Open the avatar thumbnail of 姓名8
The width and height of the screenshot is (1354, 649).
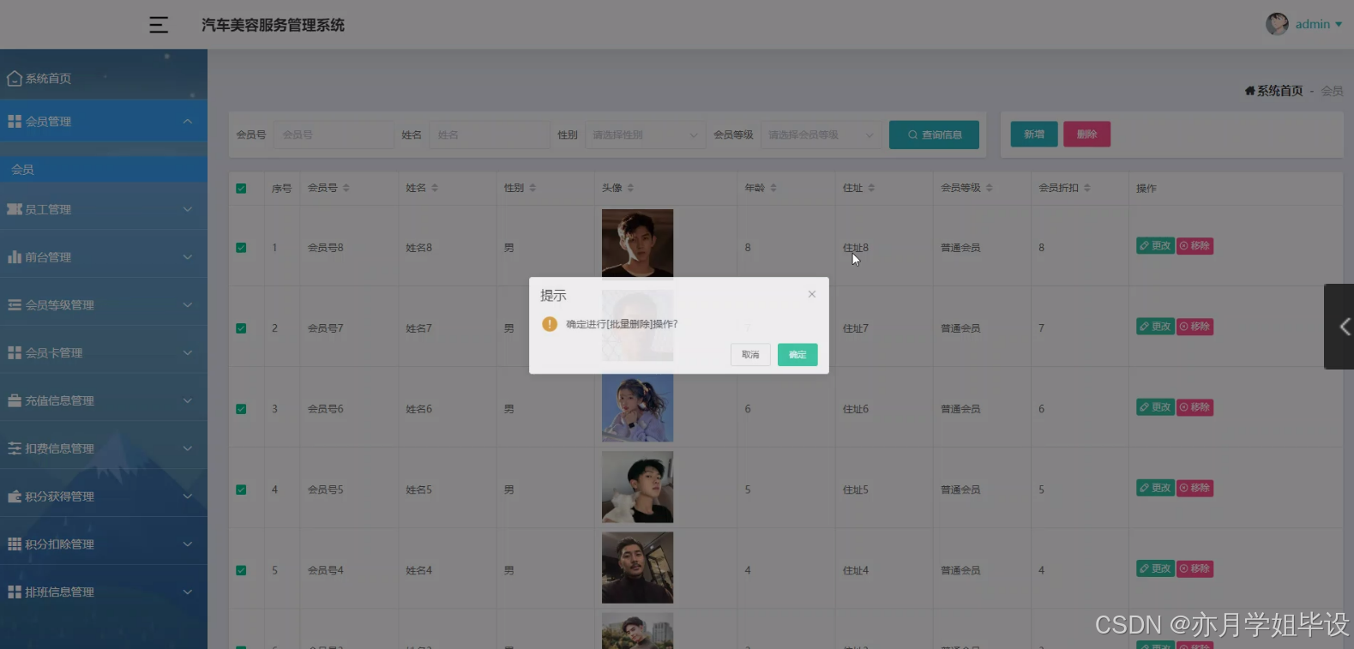pyautogui.click(x=637, y=243)
